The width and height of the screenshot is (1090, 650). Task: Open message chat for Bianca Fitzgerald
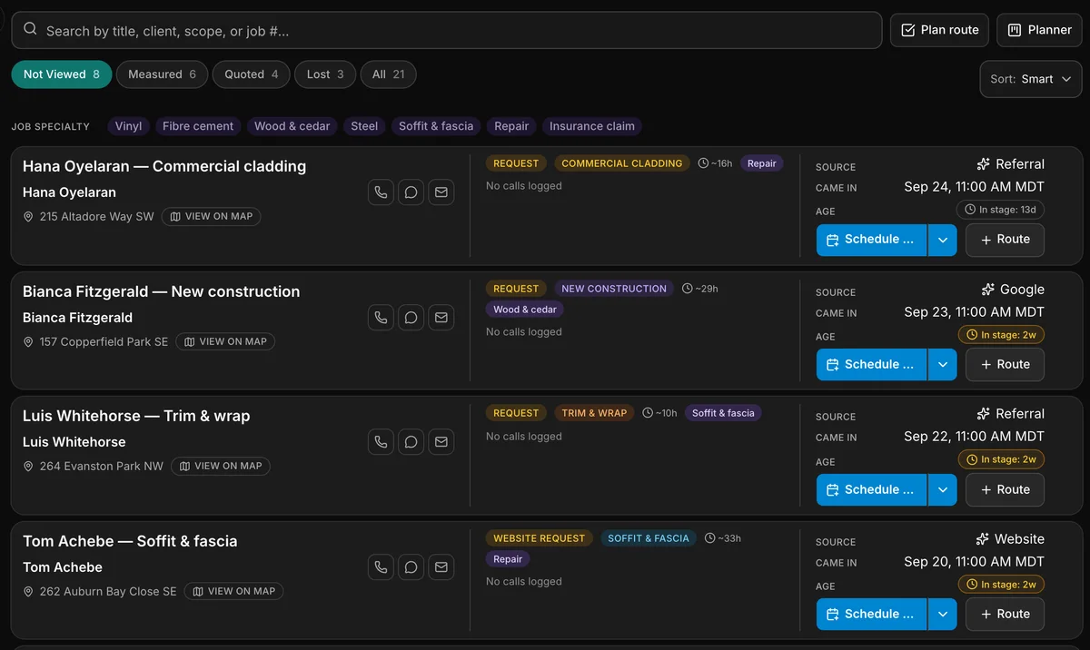pyautogui.click(x=411, y=318)
